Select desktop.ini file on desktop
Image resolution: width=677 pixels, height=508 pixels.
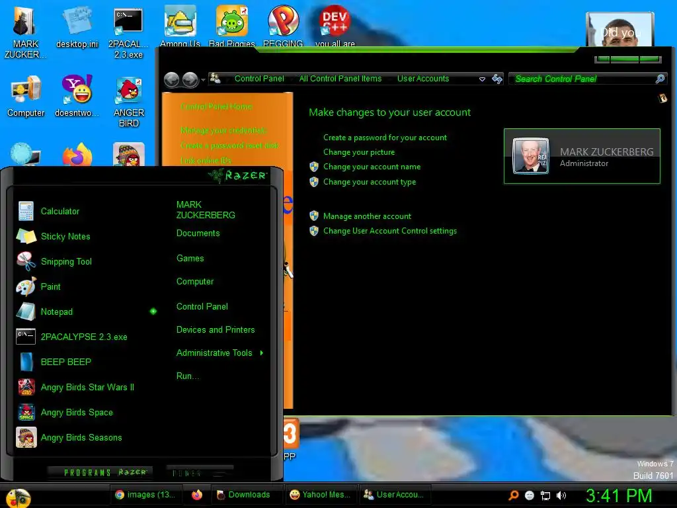[x=77, y=28]
